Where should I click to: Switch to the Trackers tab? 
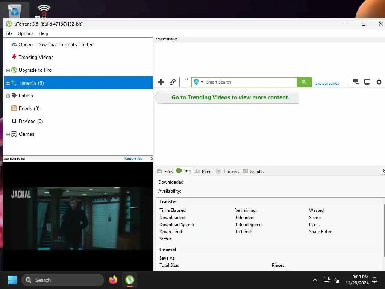[x=227, y=171]
